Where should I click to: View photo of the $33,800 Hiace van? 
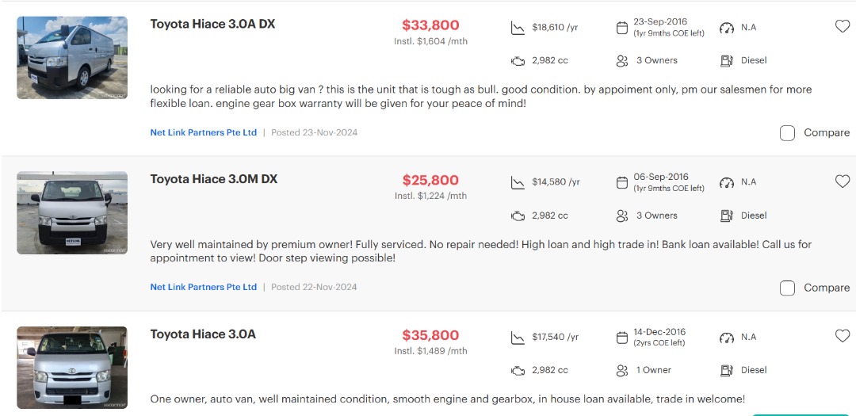coord(72,58)
